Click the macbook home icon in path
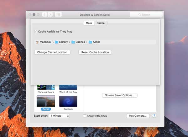 37,42
